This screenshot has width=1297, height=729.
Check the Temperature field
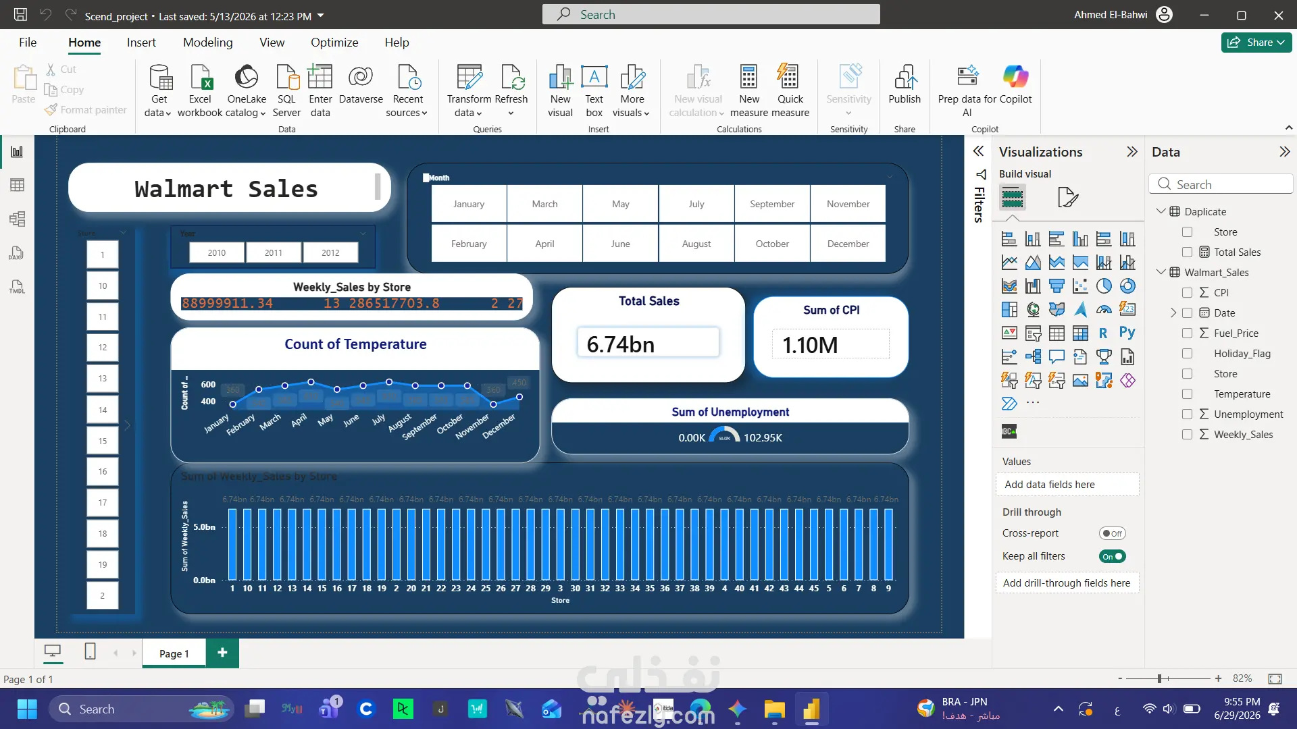[x=1187, y=394]
